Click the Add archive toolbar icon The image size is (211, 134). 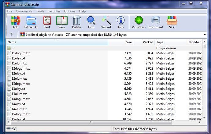[15, 22]
